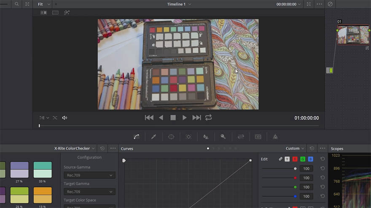Mute viewer audio with speaker icon
The width and height of the screenshot is (371, 208).
[x=65, y=118]
